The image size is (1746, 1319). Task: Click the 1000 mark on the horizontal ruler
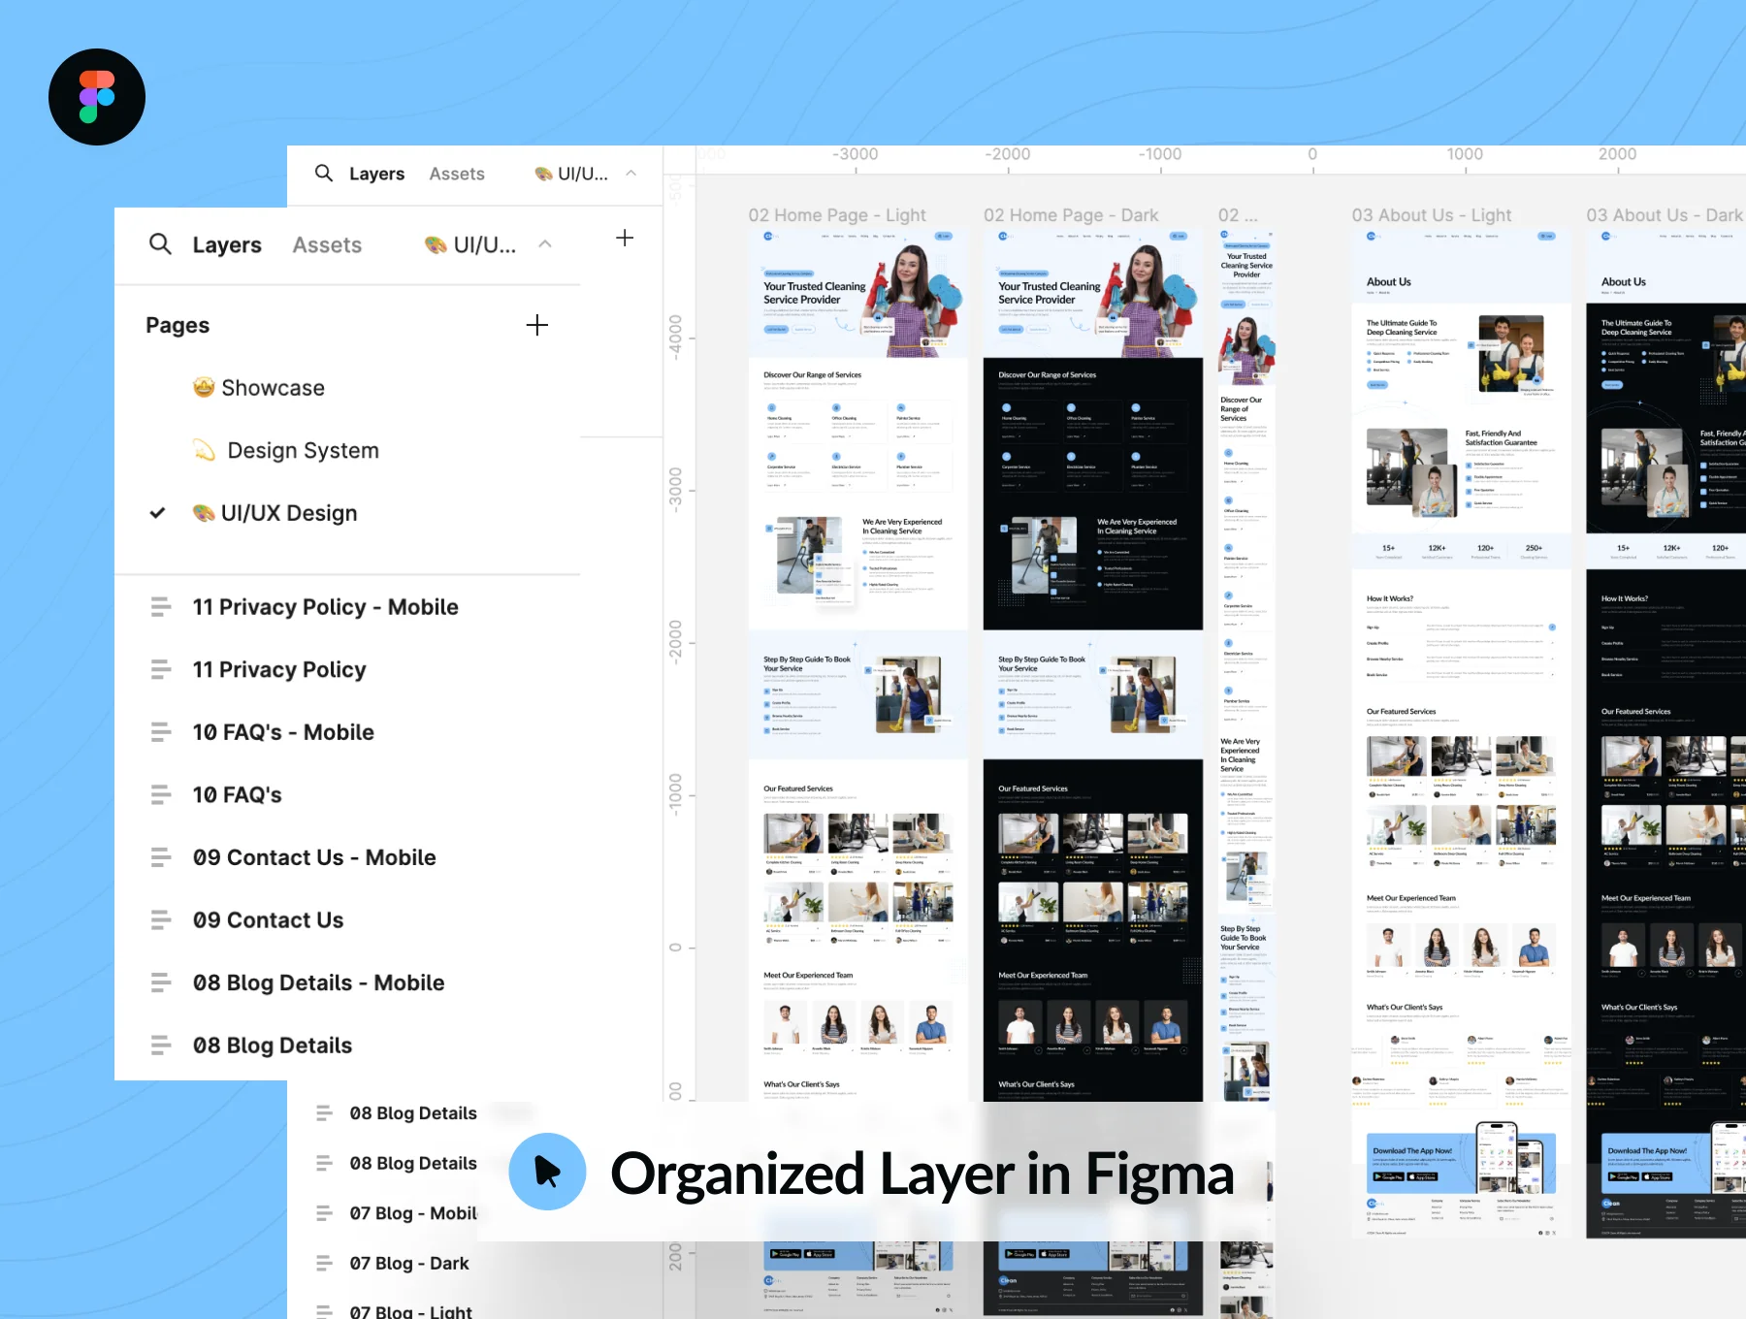tap(1465, 154)
